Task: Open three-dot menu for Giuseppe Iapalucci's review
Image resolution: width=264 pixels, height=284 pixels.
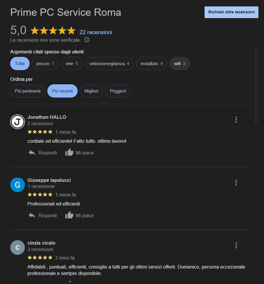Action: point(236,183)
